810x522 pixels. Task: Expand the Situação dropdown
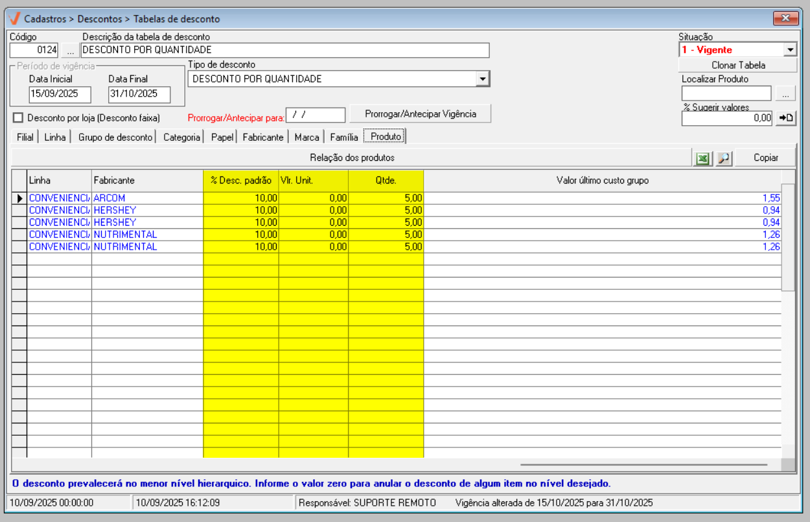pyautogui.click(x=789, y=50)
